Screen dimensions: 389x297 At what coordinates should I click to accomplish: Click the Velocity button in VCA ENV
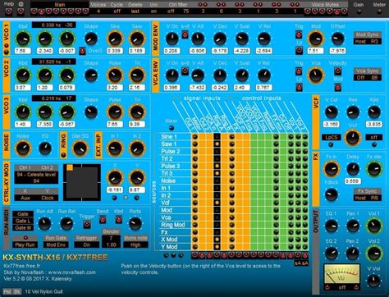point(338,71)
